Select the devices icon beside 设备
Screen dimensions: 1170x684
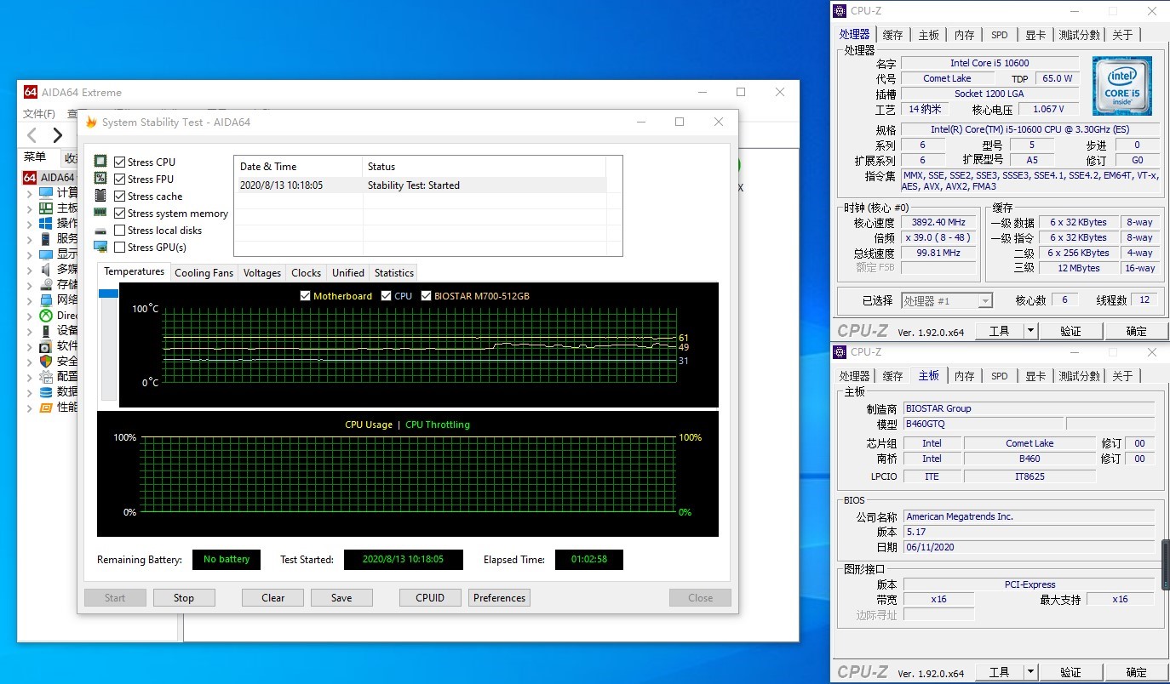coord(46,330)
